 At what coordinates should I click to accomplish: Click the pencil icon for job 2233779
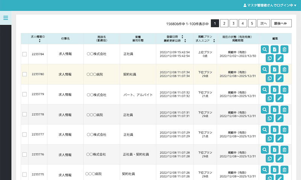pyautogui.click(x=279, y=98)
